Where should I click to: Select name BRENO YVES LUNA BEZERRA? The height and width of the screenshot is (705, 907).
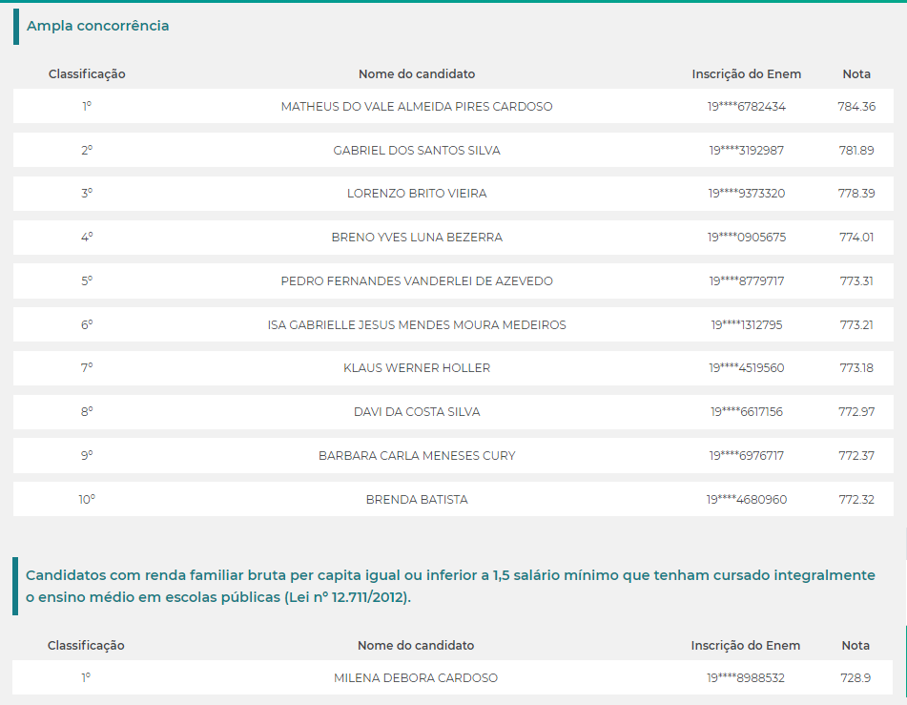click(x=417, y=238)
